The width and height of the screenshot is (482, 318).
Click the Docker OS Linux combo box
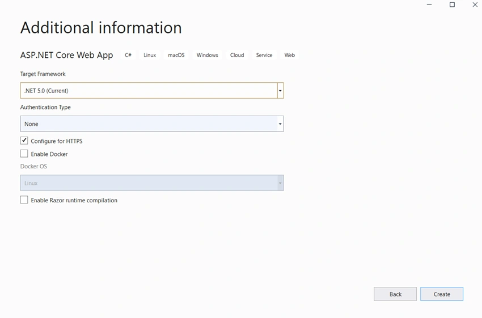coord(152,183)
